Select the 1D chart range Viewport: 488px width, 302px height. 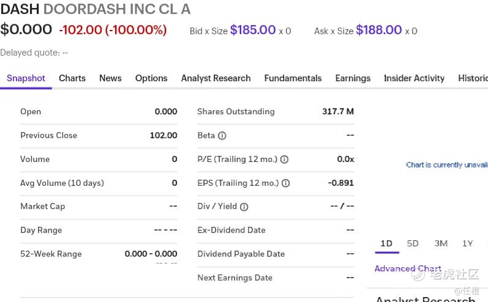pyautogui.click(x=386, y=243)
